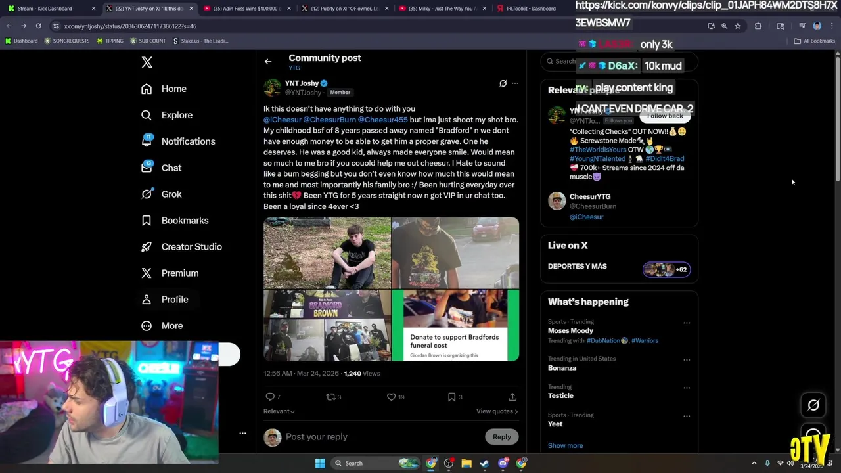Click the X search box
This screenshot has width=841, height=473.
619,61
